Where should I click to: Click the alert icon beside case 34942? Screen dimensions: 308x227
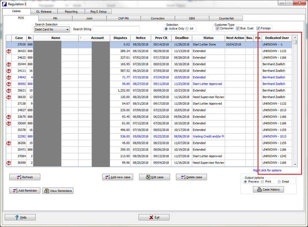(9, 77)
